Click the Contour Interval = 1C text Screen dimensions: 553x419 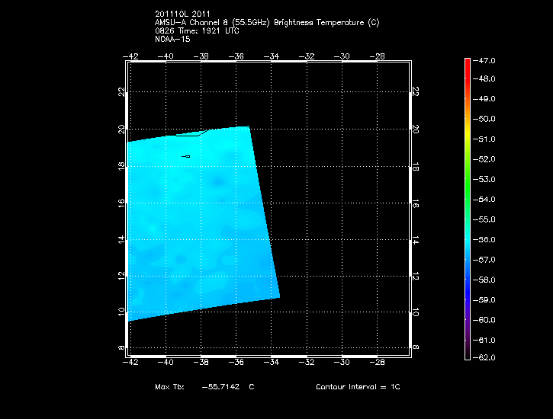pyautogui.click(x=358, y=387)
